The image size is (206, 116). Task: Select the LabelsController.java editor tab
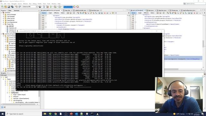(x=80, y=10)
